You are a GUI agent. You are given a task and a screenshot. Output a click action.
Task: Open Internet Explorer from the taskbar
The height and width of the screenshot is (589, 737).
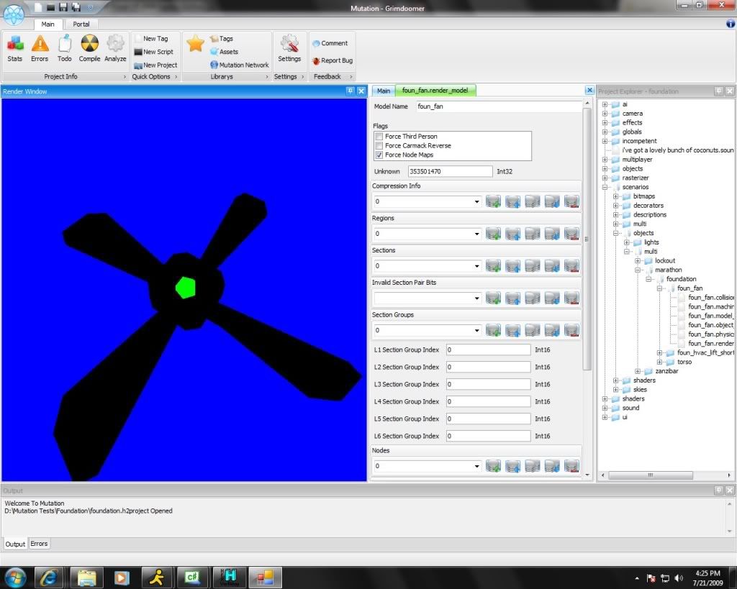tap(48, 577)
